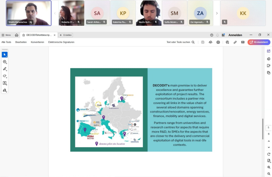Close the DECODITshortdescrip tab
Image resolution: width=272 pixels, height=177 pixels.
coord(54,35)
